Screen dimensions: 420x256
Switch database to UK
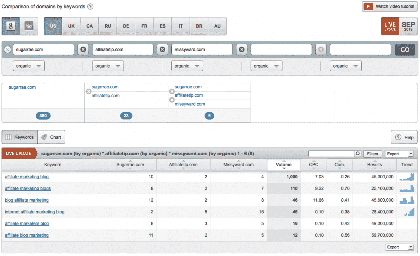(71, 26)
